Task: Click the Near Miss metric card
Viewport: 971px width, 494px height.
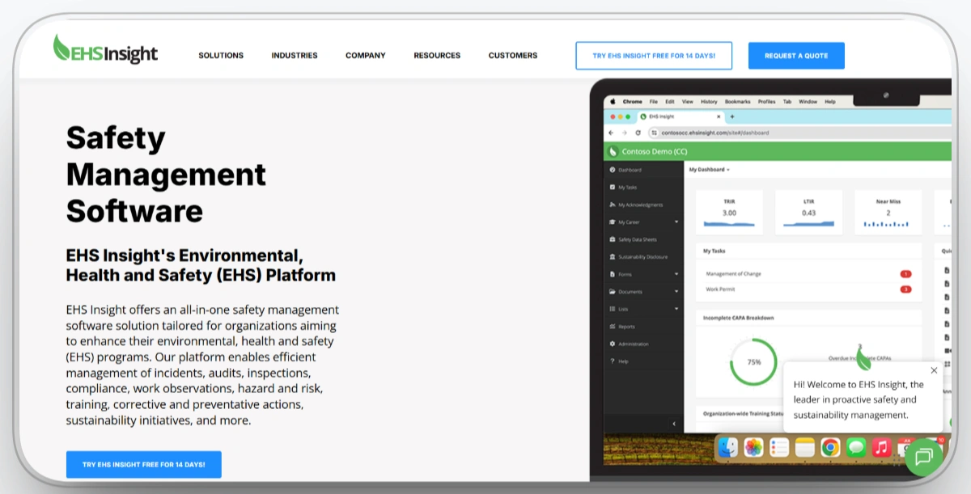Action: [x=888, y=213]
